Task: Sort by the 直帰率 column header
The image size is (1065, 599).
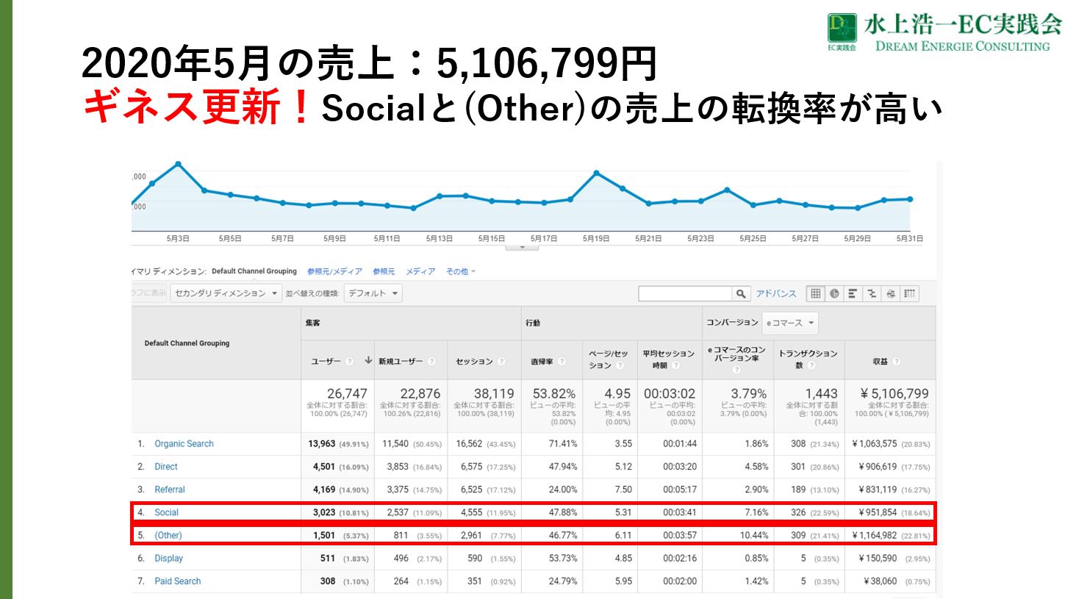Action: pyautogui.click(x=542, y=362)
